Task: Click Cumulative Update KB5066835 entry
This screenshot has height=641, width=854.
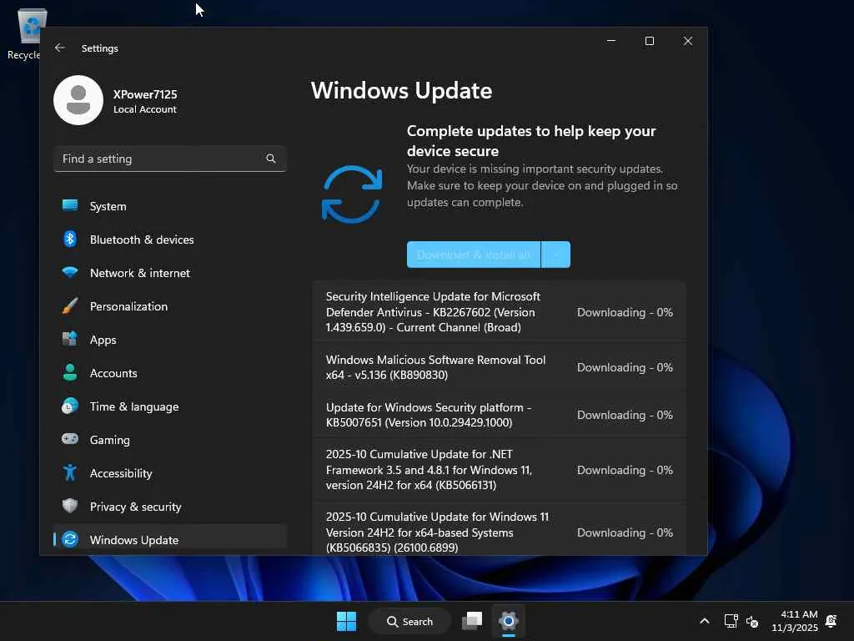Action: [x=500, y=531]
